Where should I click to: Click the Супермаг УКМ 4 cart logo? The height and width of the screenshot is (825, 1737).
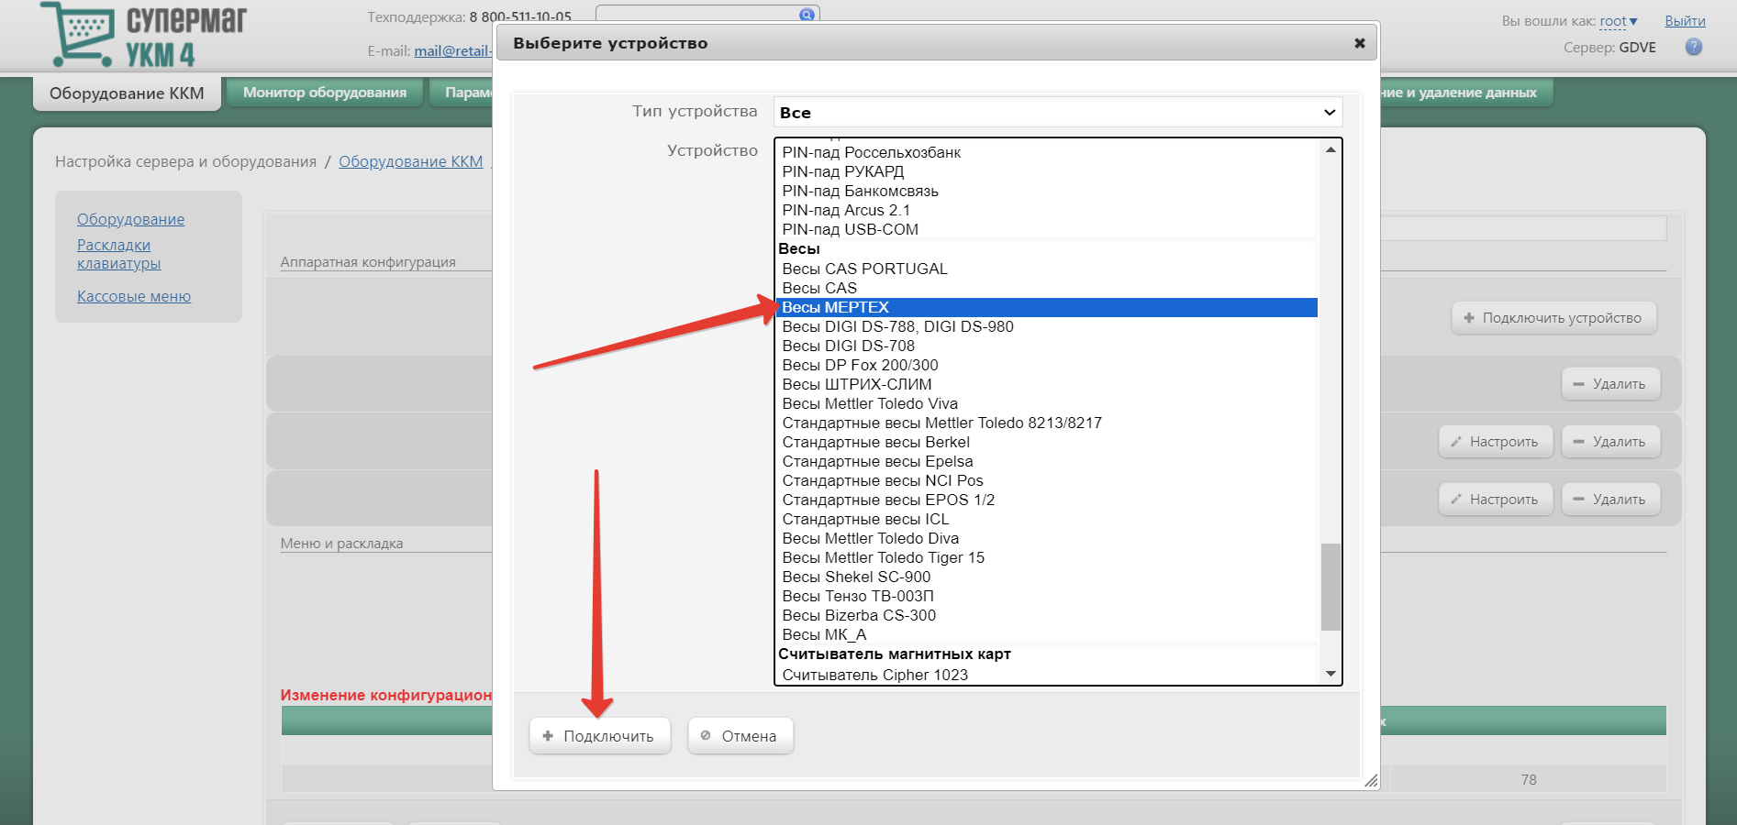click(x=143, y=35)
